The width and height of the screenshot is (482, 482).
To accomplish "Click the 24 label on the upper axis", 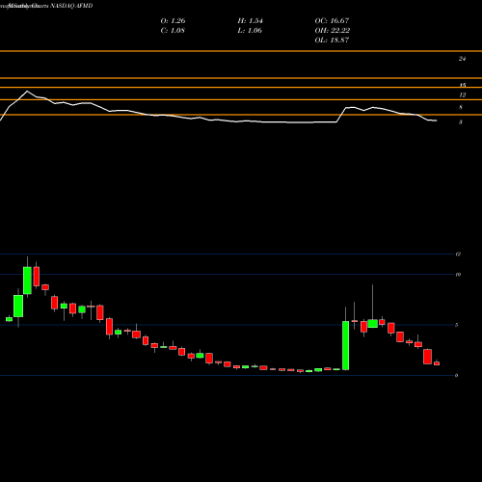I will [462, 59].
